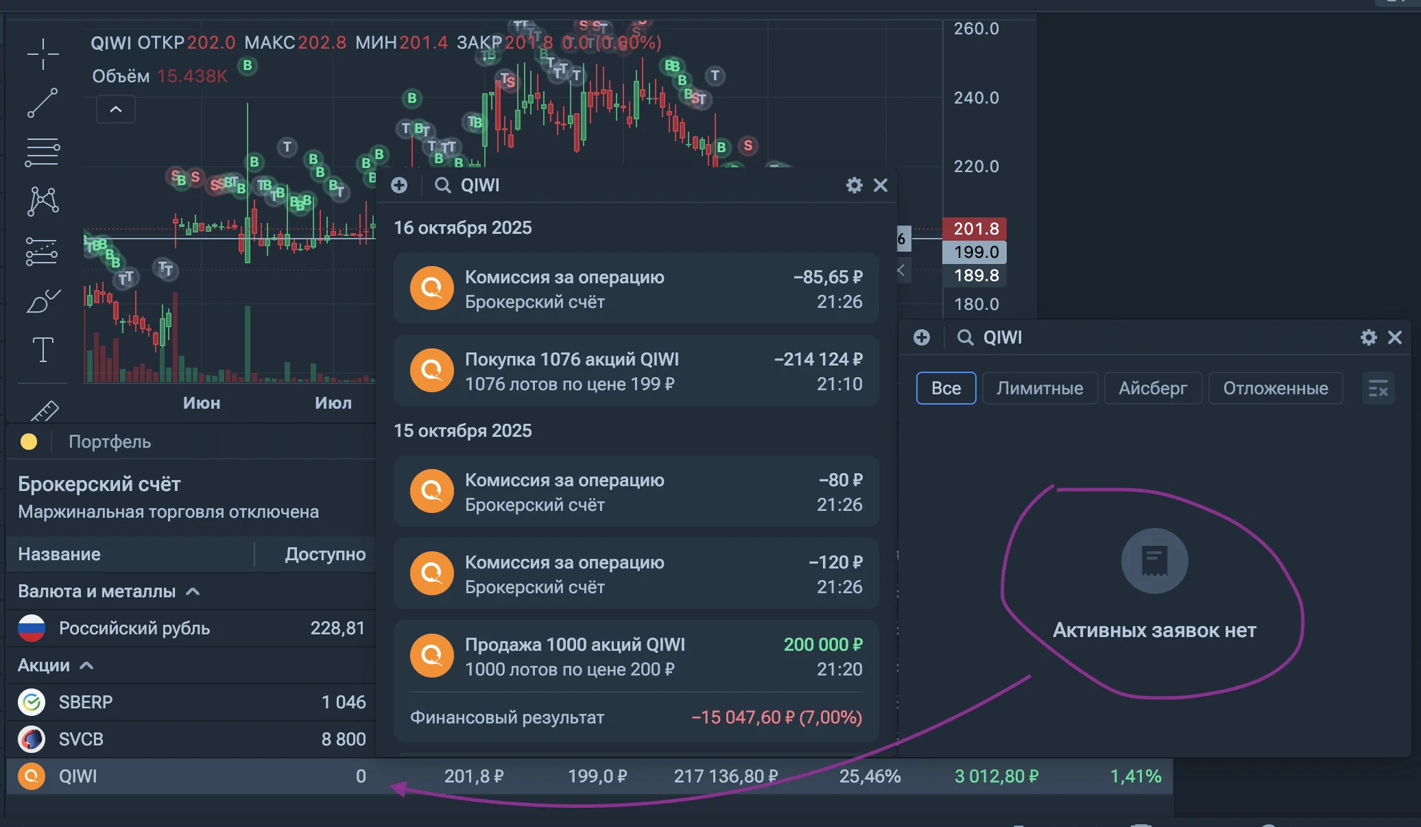Expand side arrow near chart price scale
Image resolution: width=1421 pixels, height=827 pixels.
point(902,270)
